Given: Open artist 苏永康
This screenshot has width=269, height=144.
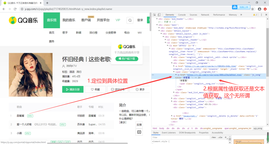Looking at the screenshot, I should [x=81, y=124].
